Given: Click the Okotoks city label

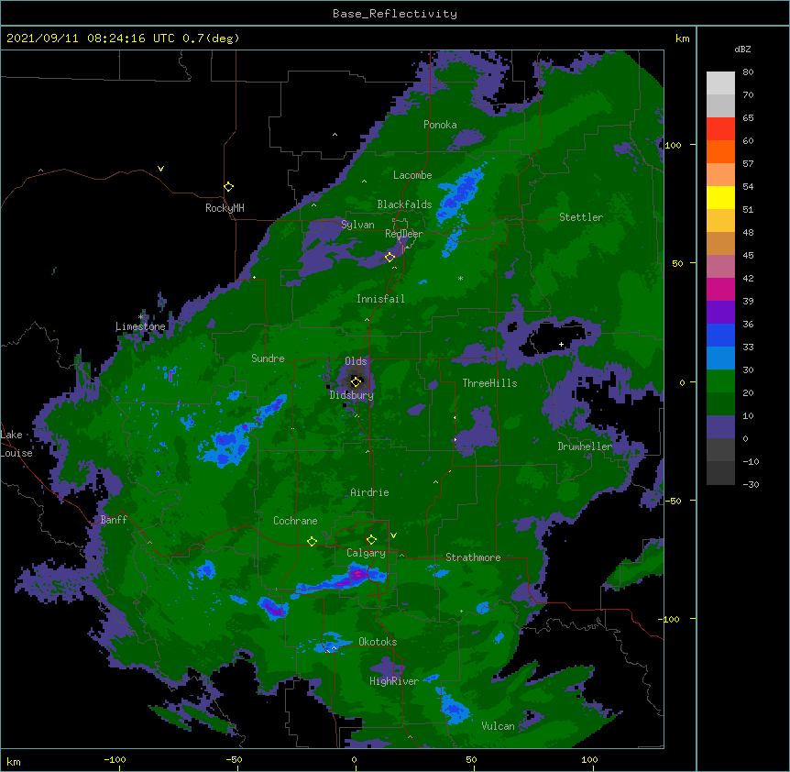Looking at the screenshot, I should tap(378, 642).
